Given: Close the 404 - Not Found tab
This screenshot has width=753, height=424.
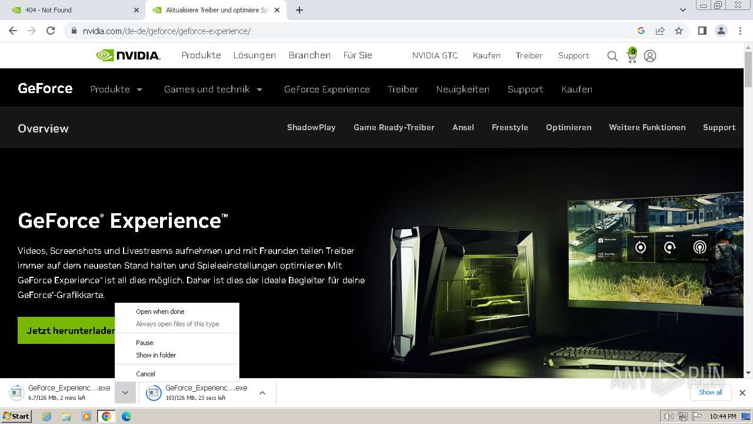Looking at the screenshot, I should (136, 10).
